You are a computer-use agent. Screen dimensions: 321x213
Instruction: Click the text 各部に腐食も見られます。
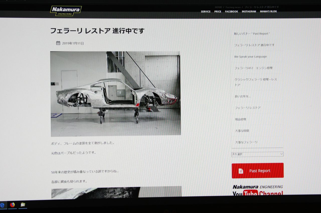(69, 181)
